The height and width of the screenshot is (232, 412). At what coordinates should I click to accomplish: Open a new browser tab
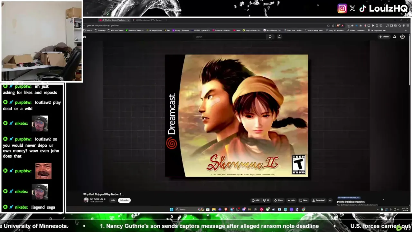coord(166,20)
